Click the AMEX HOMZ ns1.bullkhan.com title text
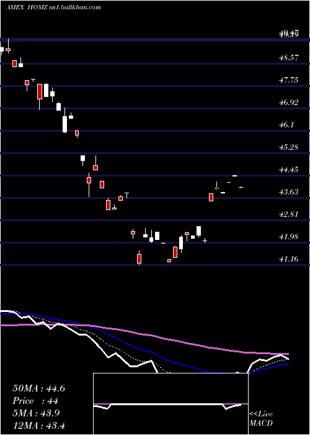Image resolution: width=310 pixels, height=435 pixels. [53, 7]
